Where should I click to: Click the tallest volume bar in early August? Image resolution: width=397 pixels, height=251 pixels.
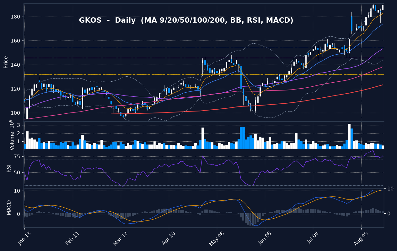coord(349,136)
